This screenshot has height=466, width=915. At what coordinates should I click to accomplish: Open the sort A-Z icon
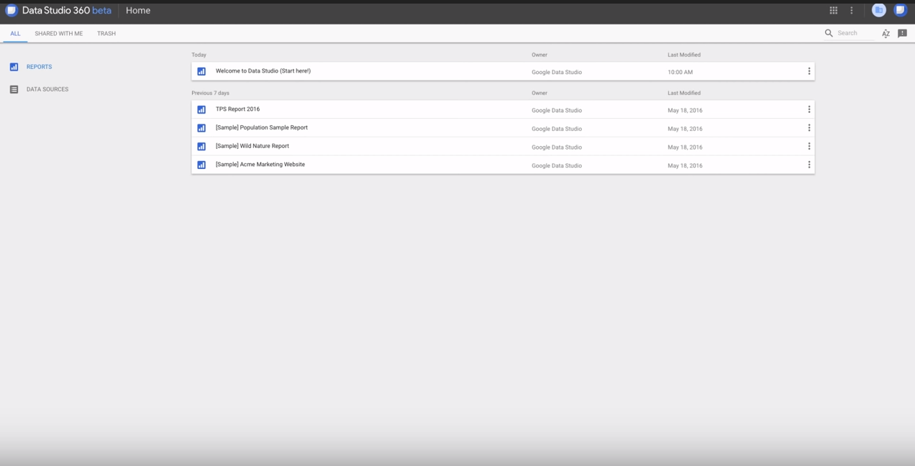coord(886,32)
